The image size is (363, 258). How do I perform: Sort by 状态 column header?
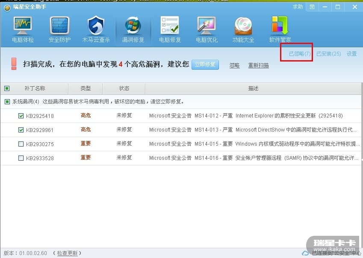[x=124, y=88]
